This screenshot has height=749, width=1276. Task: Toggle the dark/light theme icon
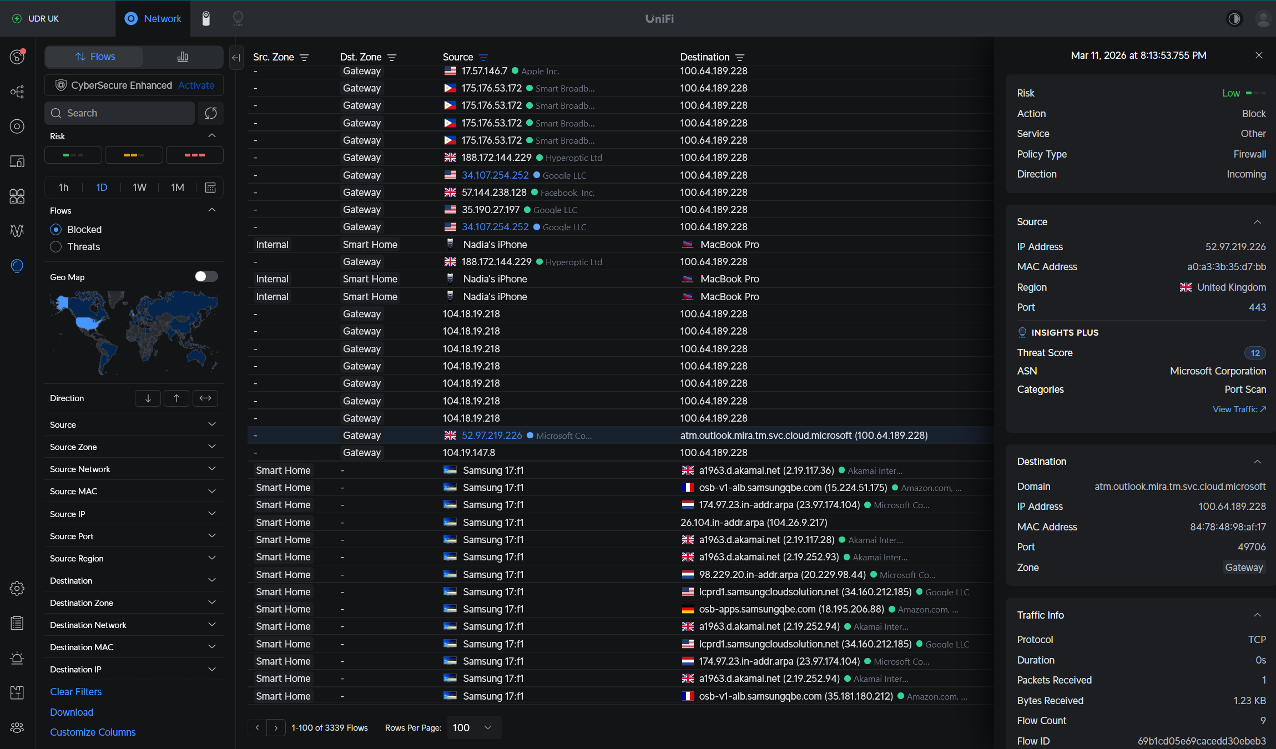tap(1234, 19)
